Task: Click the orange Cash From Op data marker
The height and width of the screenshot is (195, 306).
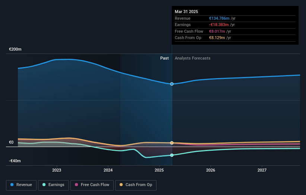Action: click(172, 143)
